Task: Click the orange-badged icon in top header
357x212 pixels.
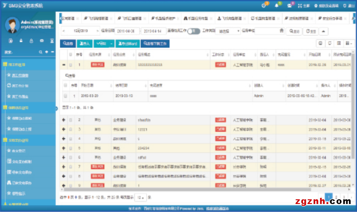Action: (x=264, y=5)
